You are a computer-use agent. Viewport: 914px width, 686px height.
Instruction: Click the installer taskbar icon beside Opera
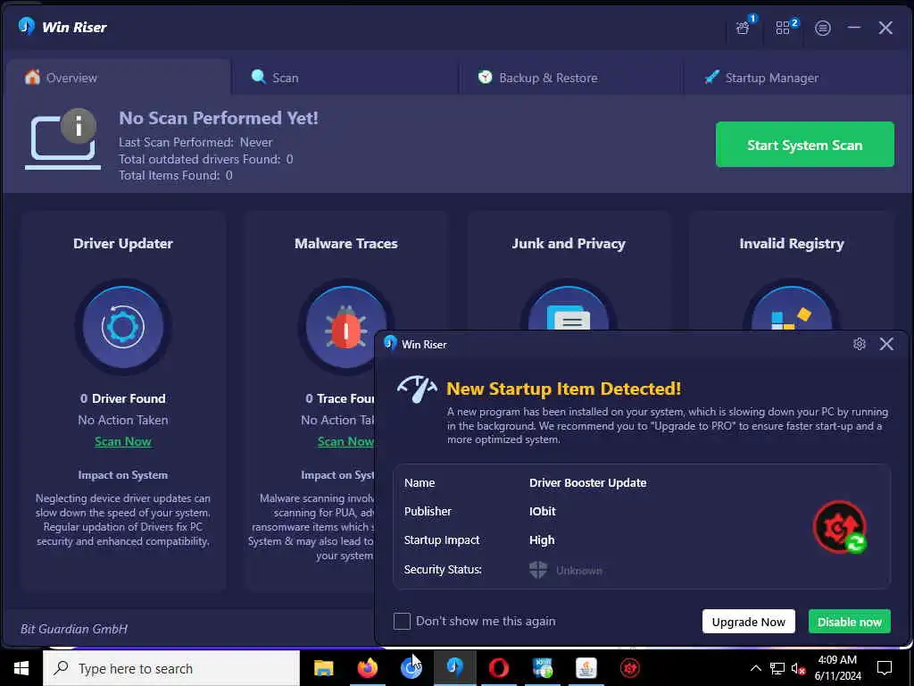tap(542, 668)
